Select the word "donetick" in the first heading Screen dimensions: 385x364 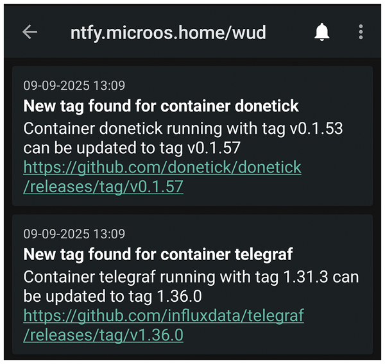pos(268,105)
